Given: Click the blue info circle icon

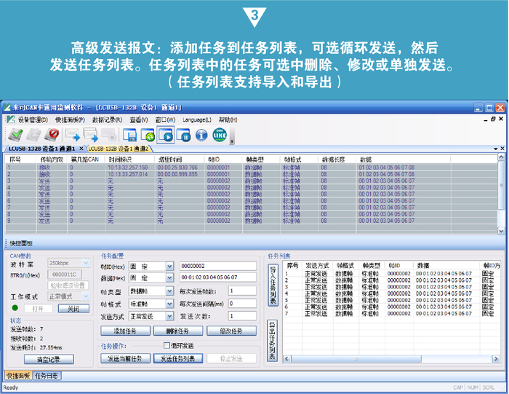Looking at the screenshot, I should pyautogui.click(x=201, y=135).
